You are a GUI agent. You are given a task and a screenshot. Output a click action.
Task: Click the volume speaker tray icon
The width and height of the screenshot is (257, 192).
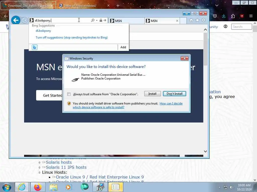(x=232, y=187)
